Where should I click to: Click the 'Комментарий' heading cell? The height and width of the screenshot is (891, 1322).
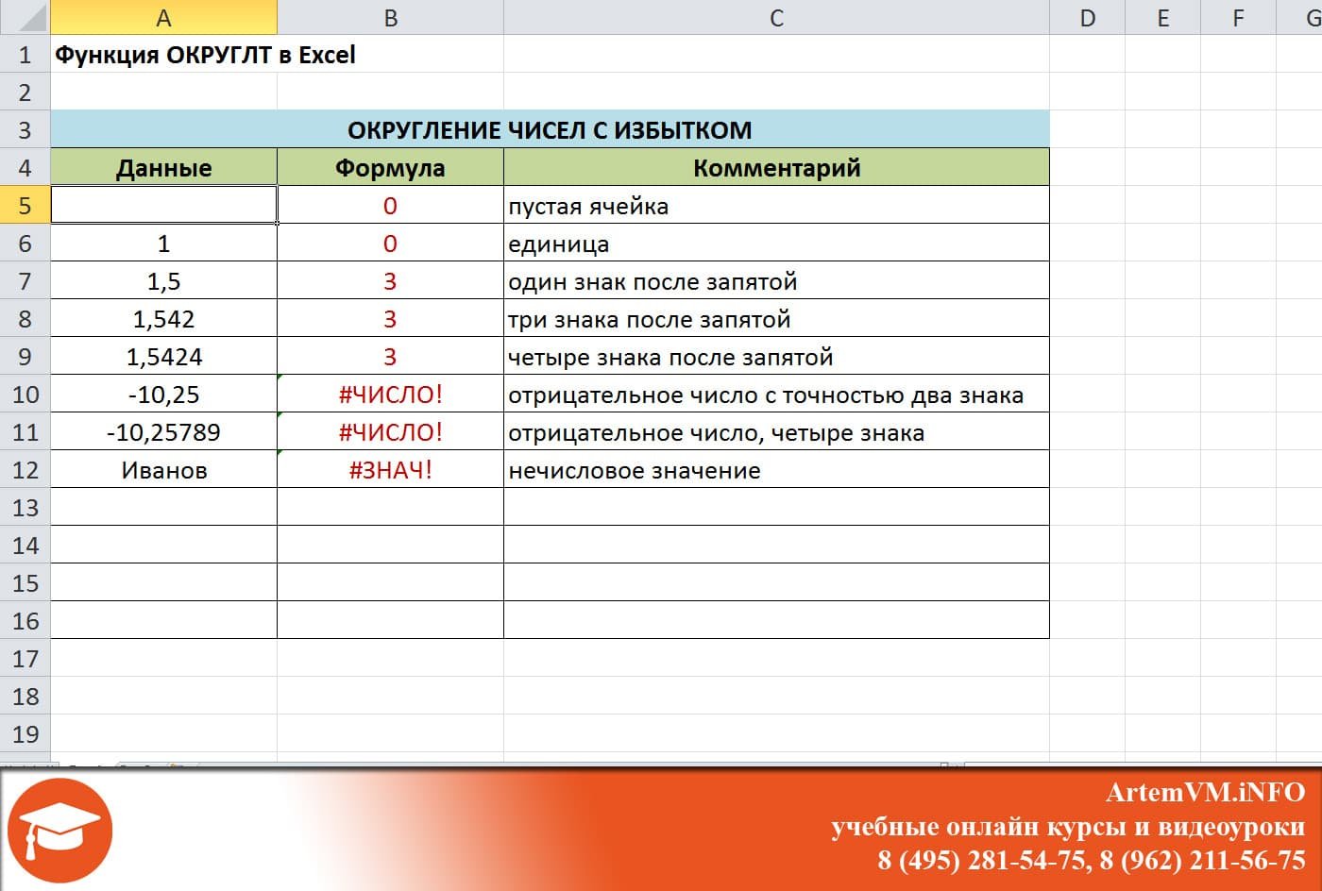click(x=776, y=168)
